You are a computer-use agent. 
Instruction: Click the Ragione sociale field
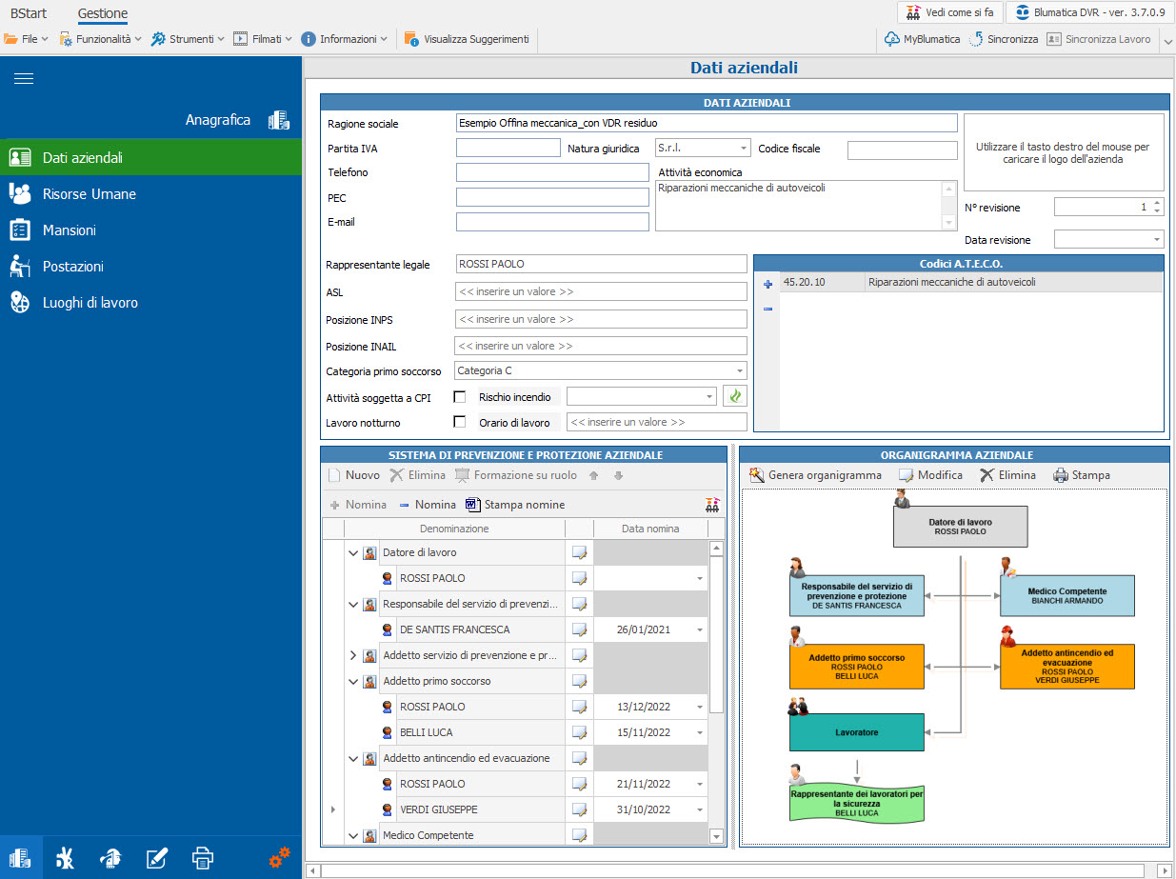(x=707, y=123)
